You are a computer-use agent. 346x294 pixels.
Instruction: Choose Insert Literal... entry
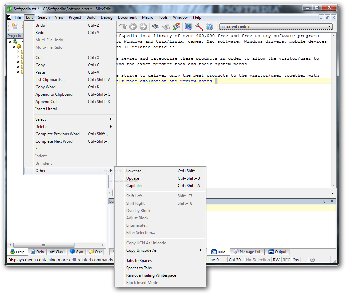tap(70, 109)
